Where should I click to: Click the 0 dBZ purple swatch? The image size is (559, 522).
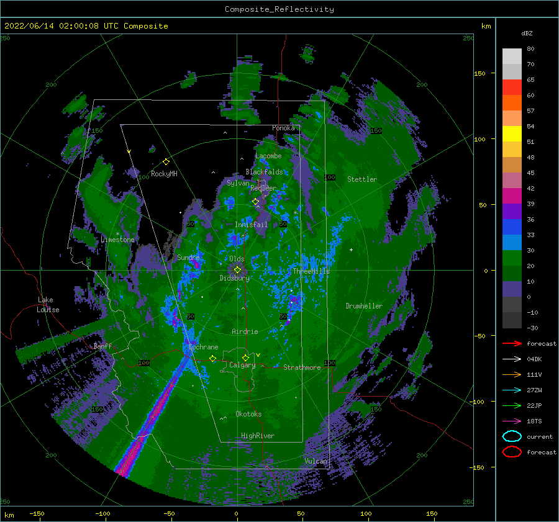coord(512,289)
